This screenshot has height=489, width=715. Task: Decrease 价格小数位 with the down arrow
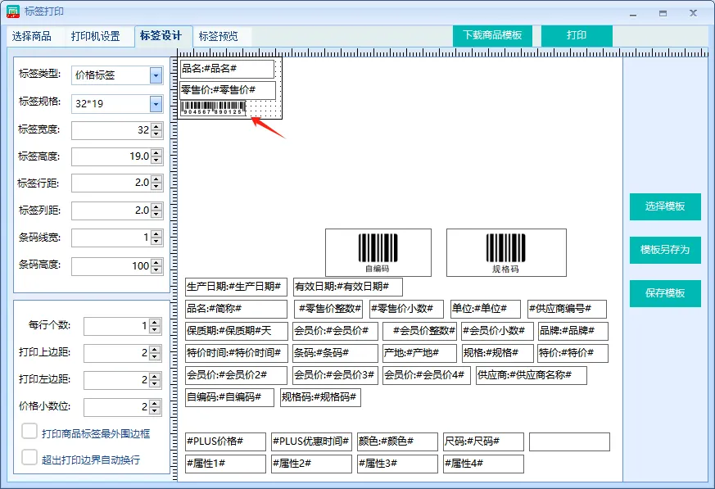point(156,411)
